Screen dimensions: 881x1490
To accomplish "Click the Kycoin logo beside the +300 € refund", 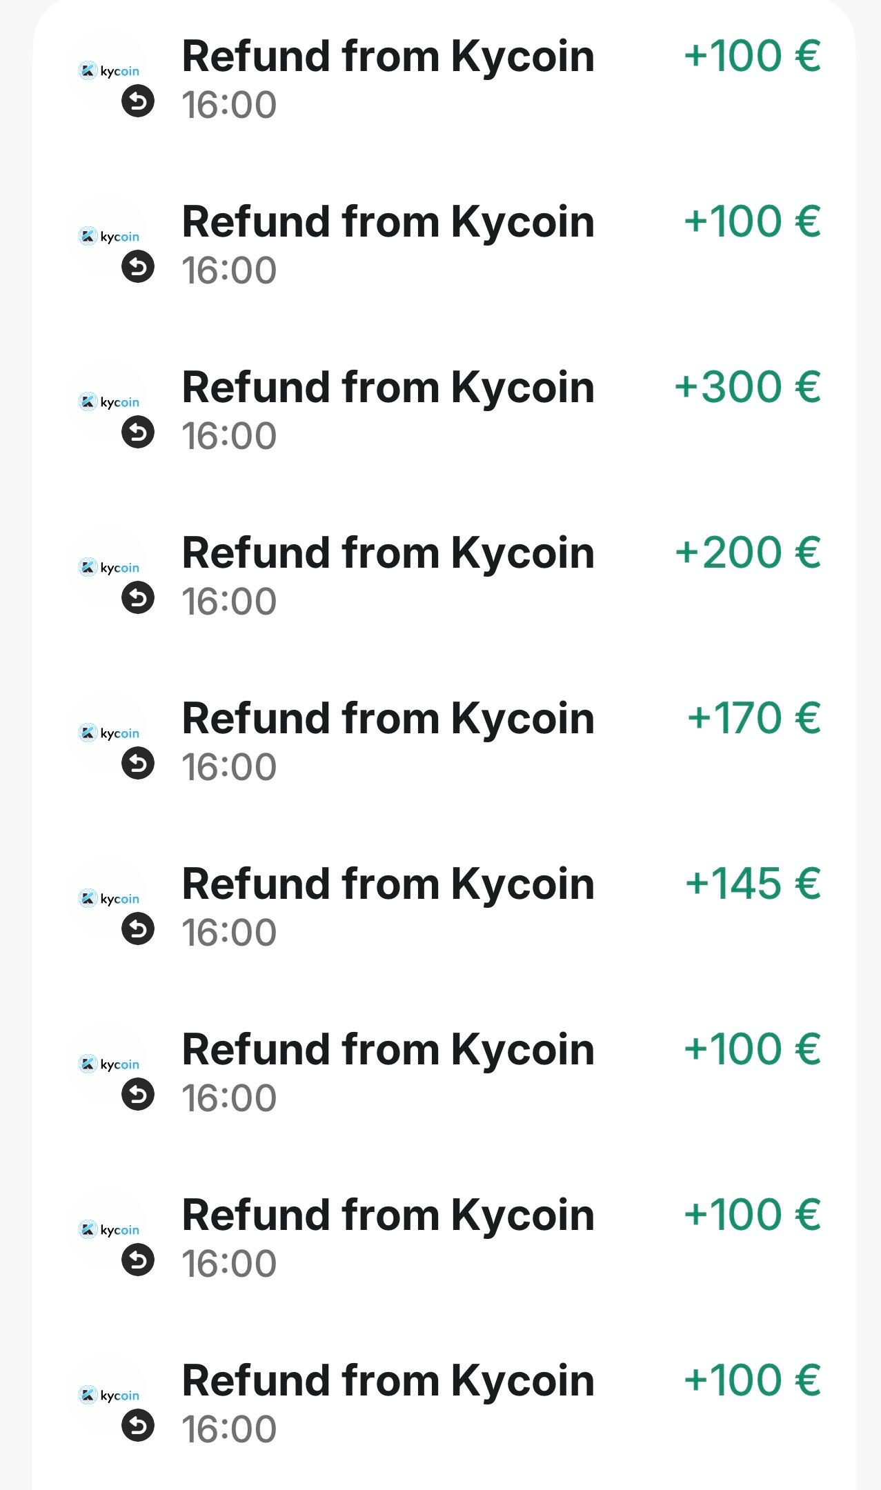I will coord(110,402).
